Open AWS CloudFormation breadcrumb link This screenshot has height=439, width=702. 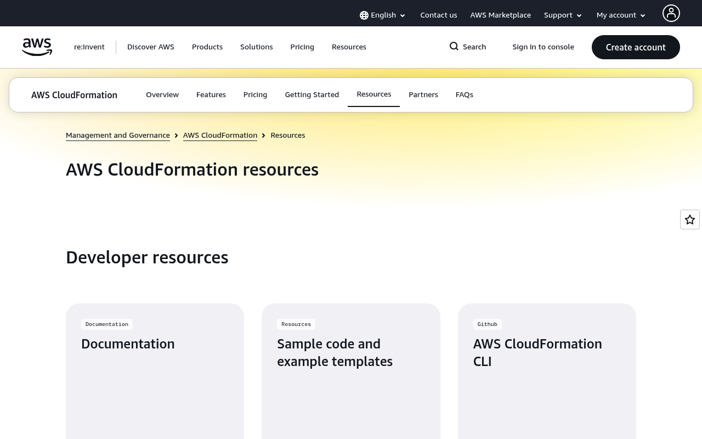pos(220,136)
